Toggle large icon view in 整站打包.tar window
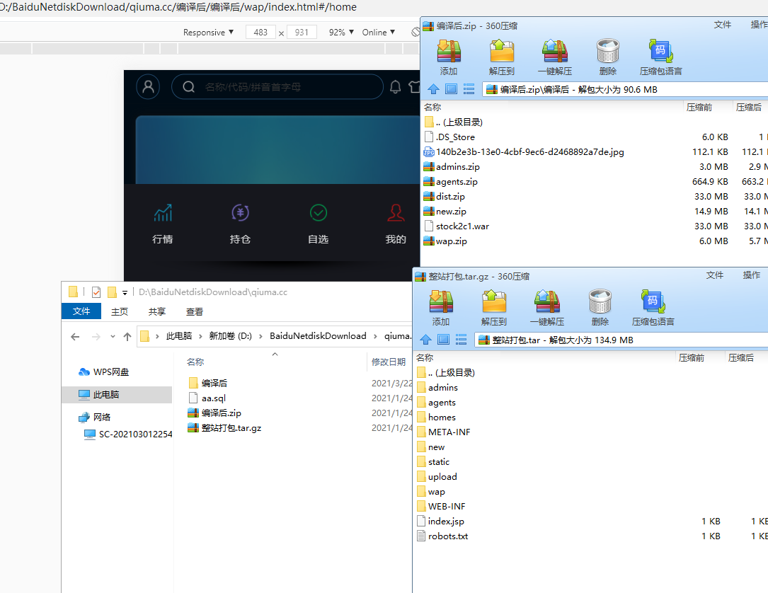The width and height of the screenshot is (768, 593). pyautogui.click(x=444, y=340)
